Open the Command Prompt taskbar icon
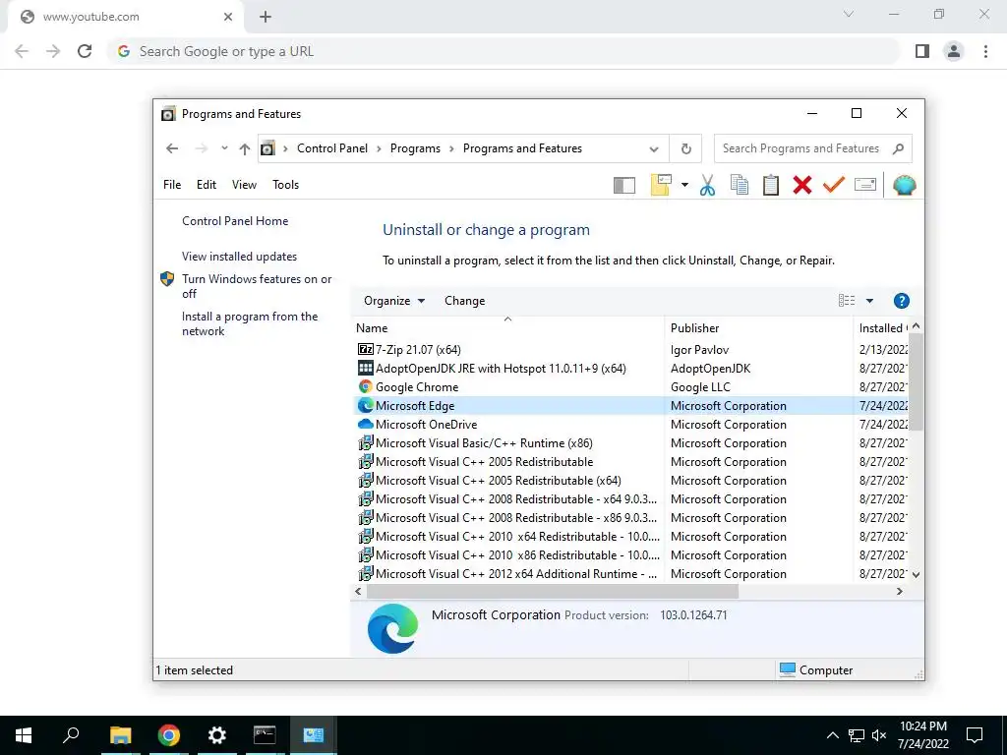 click(265, 734)
